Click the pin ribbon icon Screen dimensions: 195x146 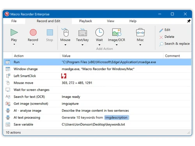pos(189,21)
